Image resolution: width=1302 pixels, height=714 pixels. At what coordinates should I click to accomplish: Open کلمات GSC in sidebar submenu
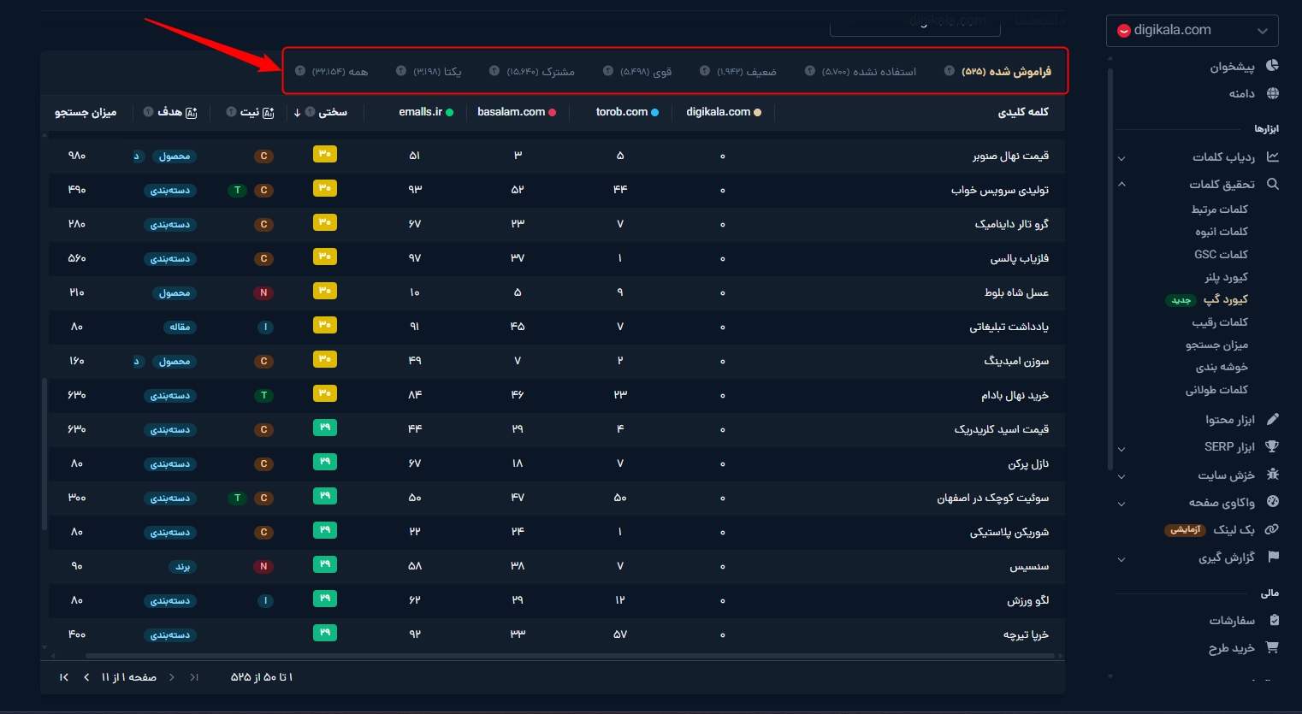(x=1221, y=254)
